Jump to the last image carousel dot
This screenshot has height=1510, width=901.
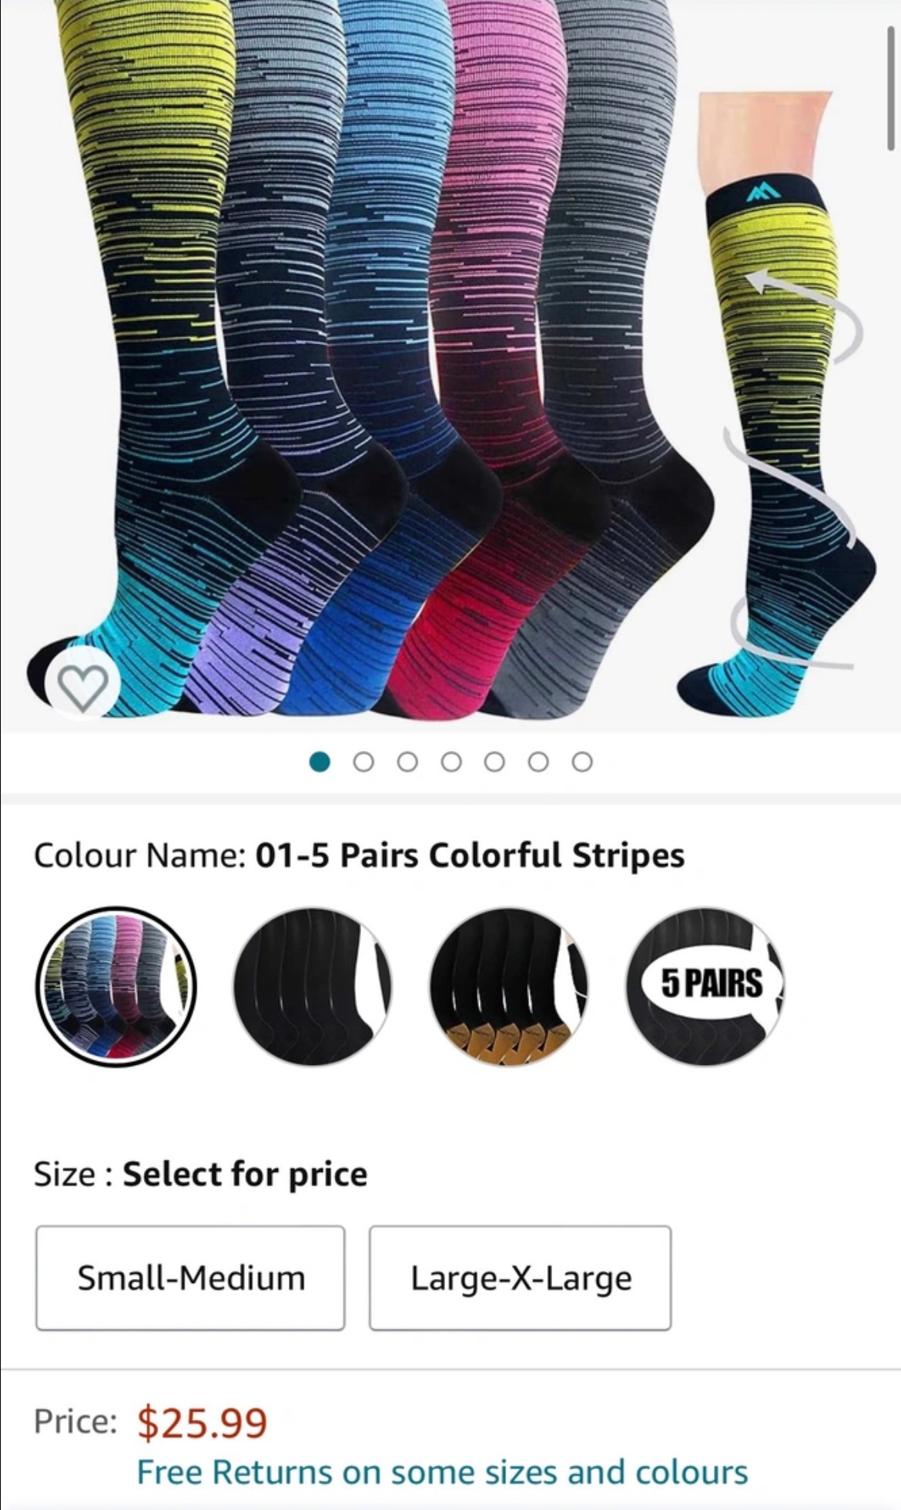(x=582, y=762)
